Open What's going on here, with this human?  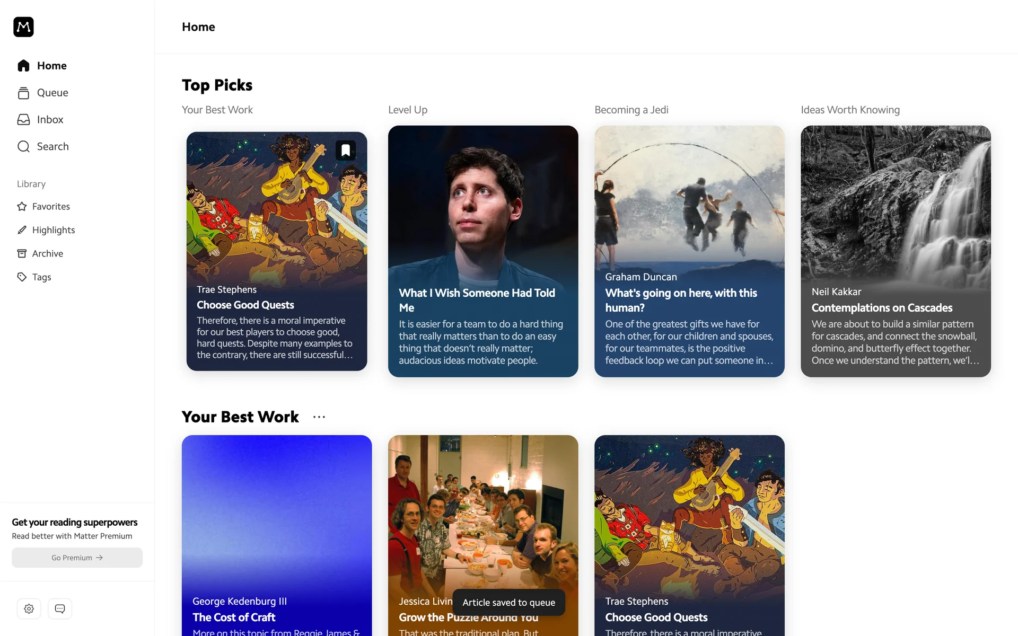pyautogui.click(x=689, y=251)
